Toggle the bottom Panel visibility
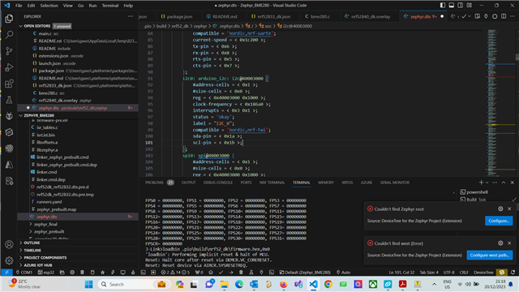This screenshot has height=292, width=519. tap(452, 6)
